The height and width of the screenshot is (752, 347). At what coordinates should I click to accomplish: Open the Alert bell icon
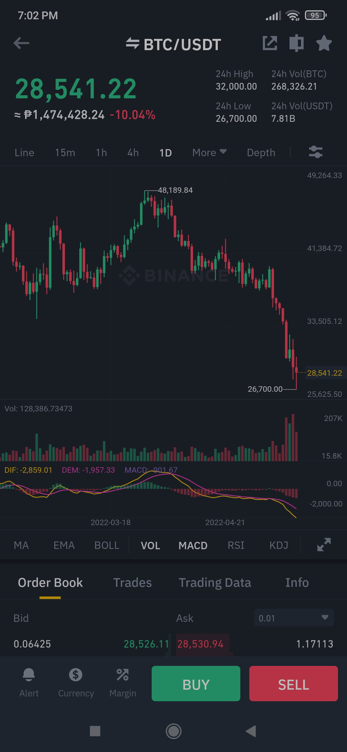point(29,674)
